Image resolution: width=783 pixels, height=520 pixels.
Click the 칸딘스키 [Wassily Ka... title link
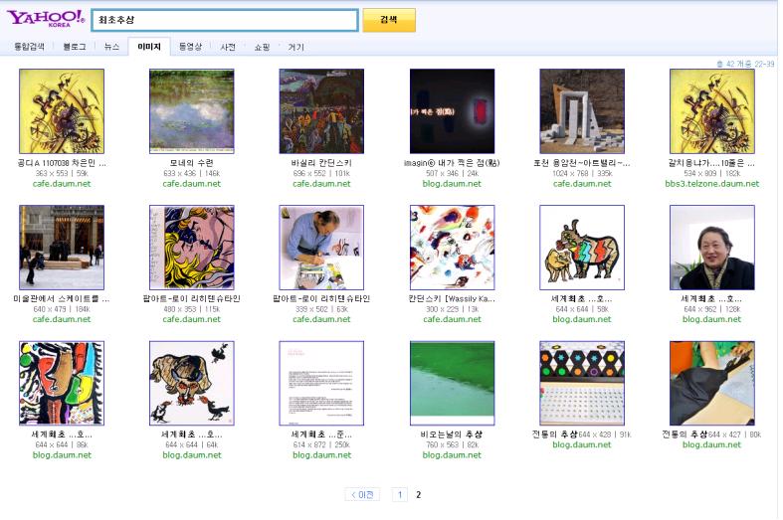(x=452, y=298)
